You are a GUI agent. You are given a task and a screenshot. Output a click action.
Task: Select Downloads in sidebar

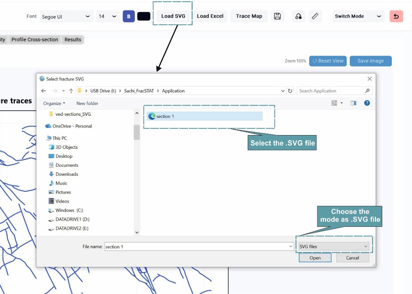click(63, 174)
